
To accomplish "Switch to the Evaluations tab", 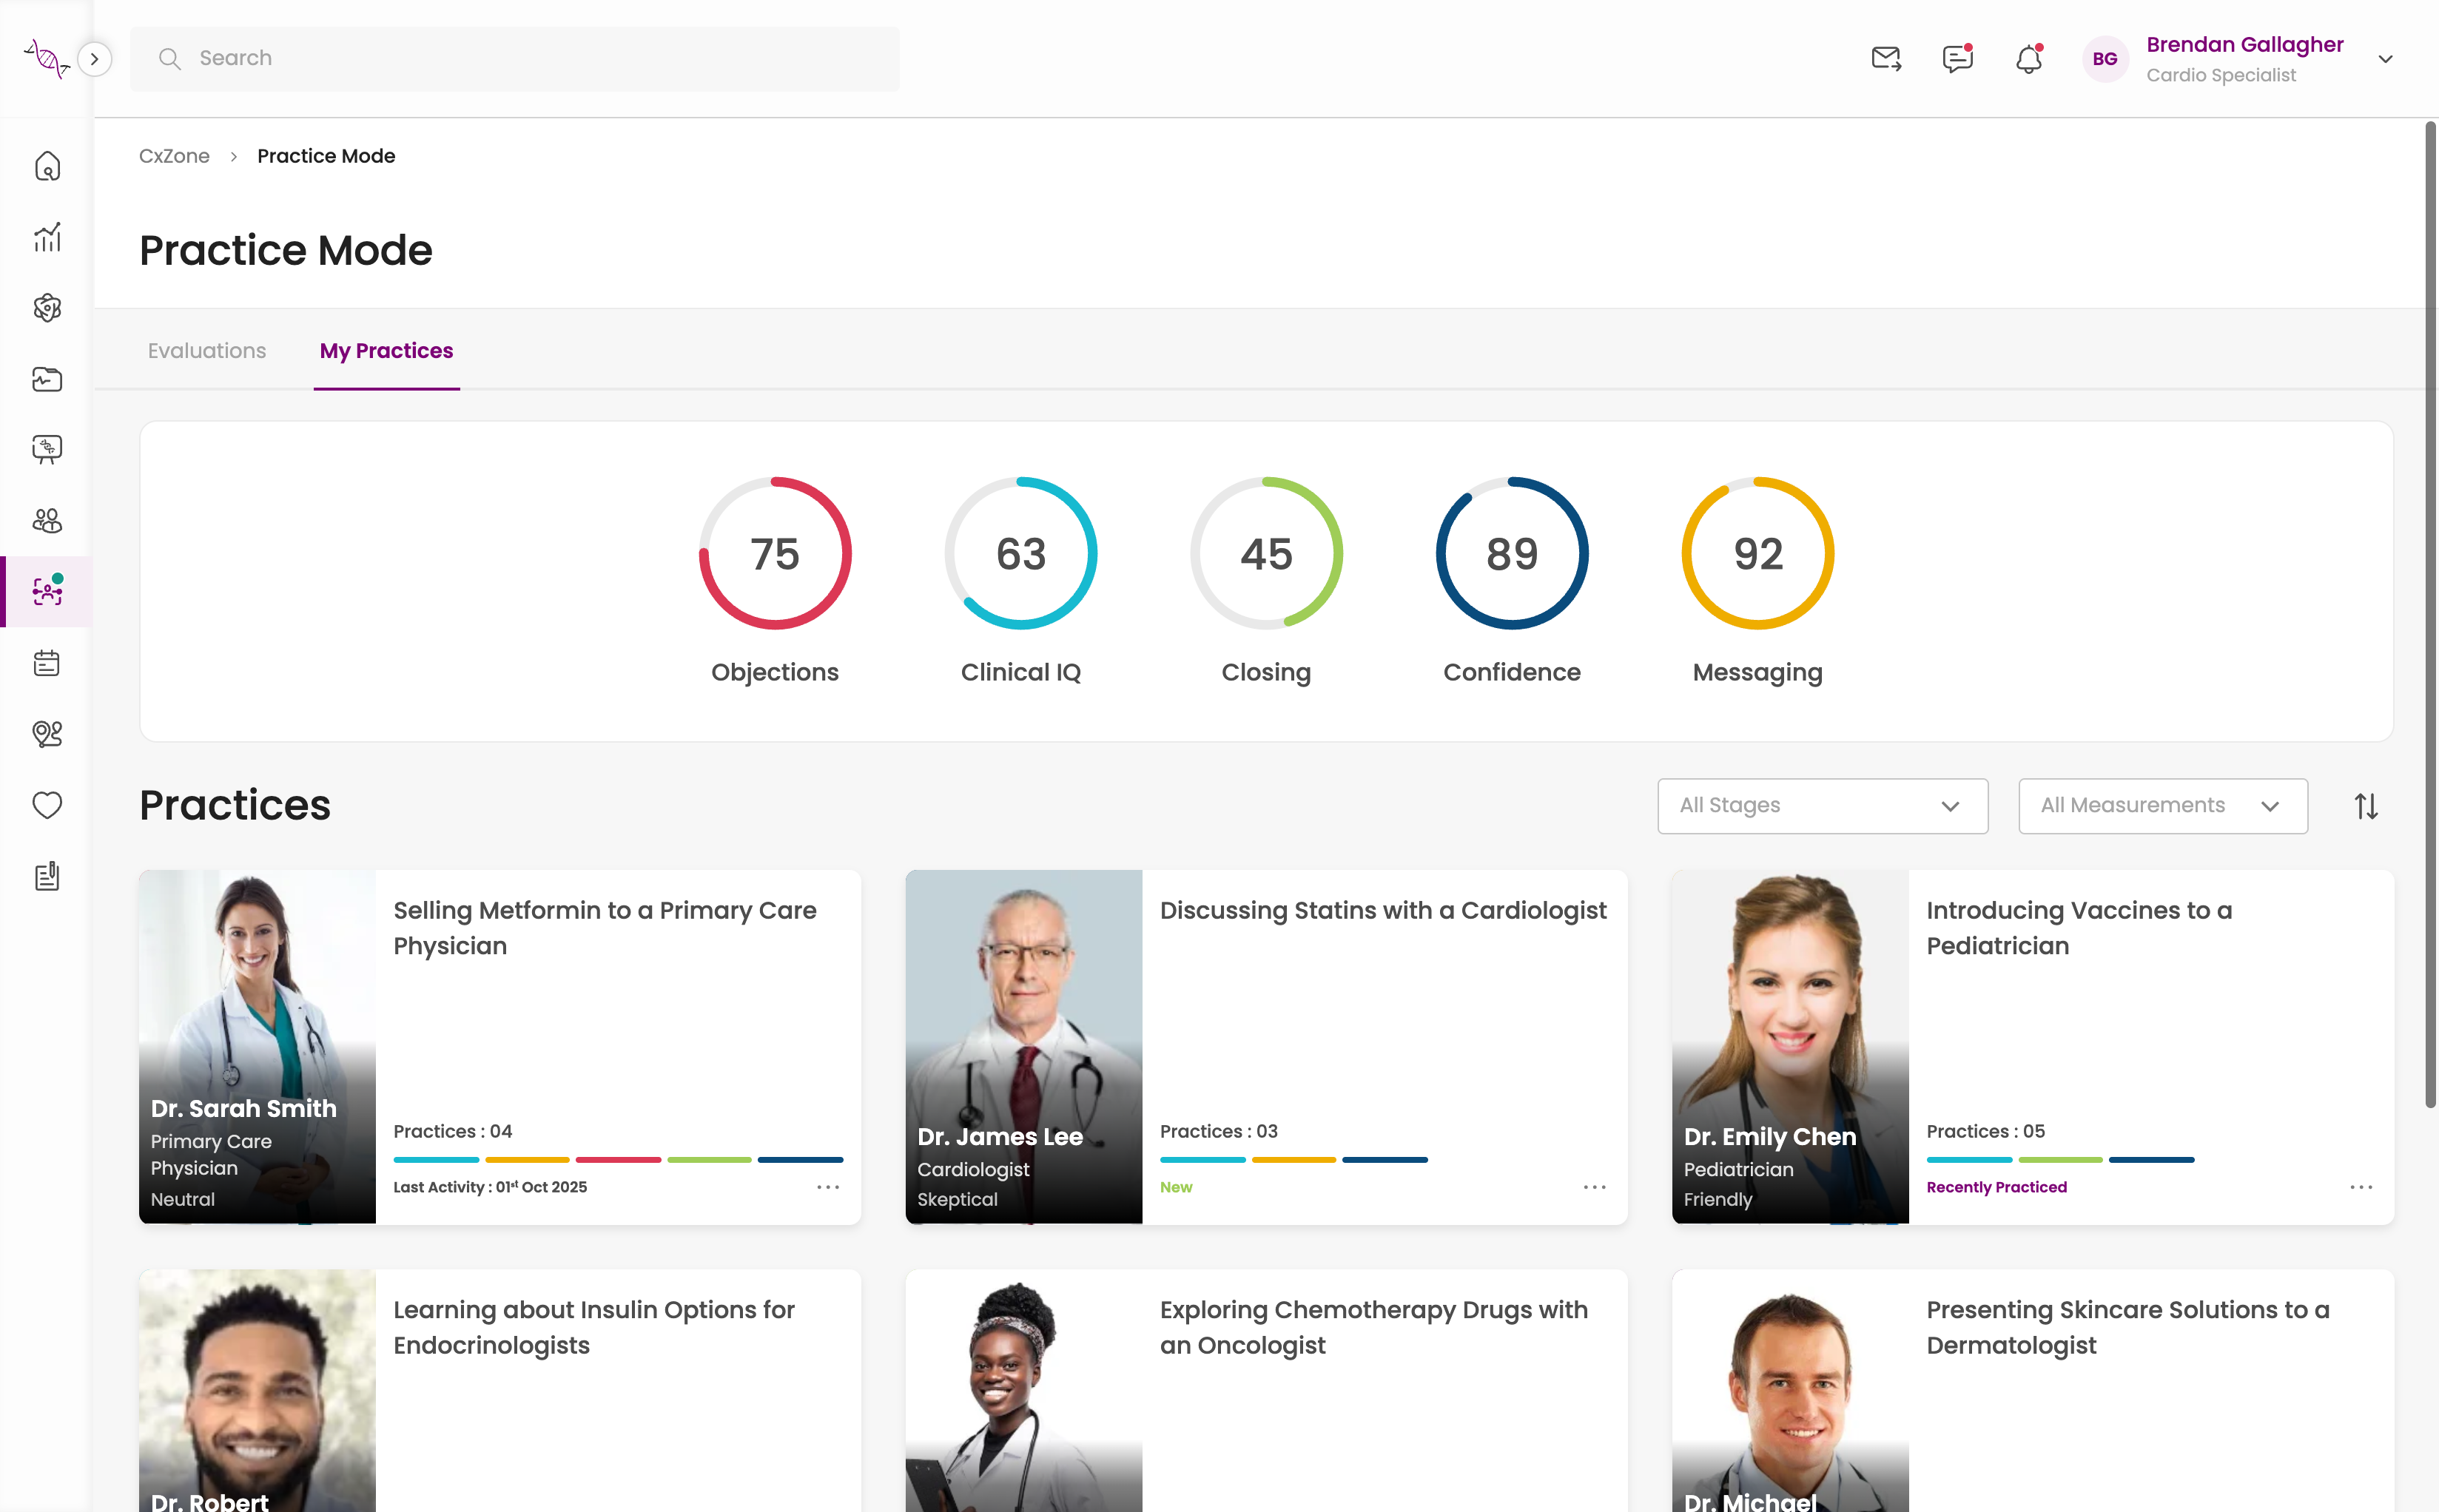I will point(207,351).
